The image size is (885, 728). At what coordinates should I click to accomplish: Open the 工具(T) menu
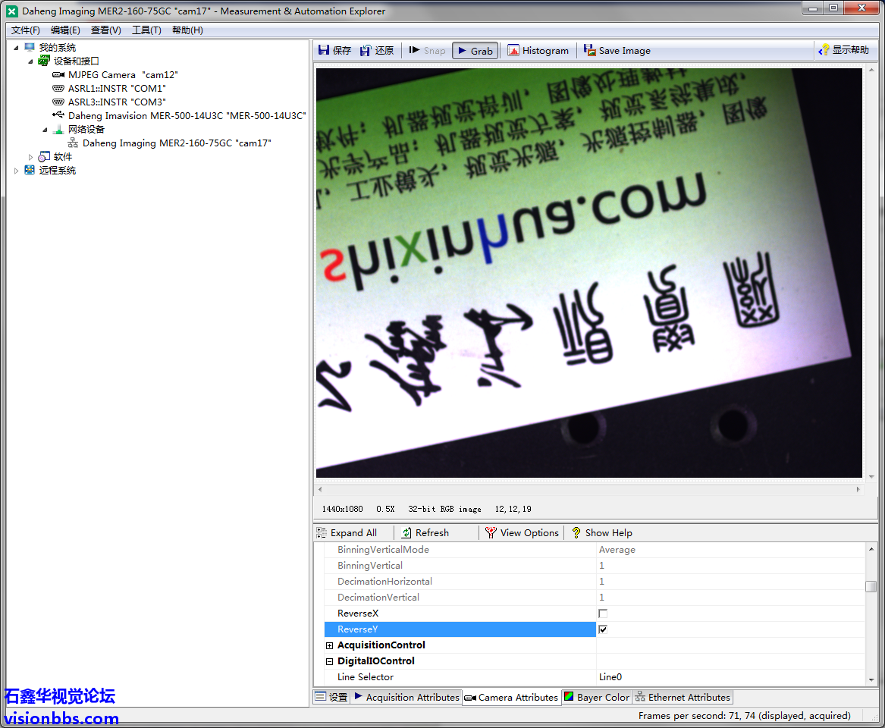click(x=146, y=30)
